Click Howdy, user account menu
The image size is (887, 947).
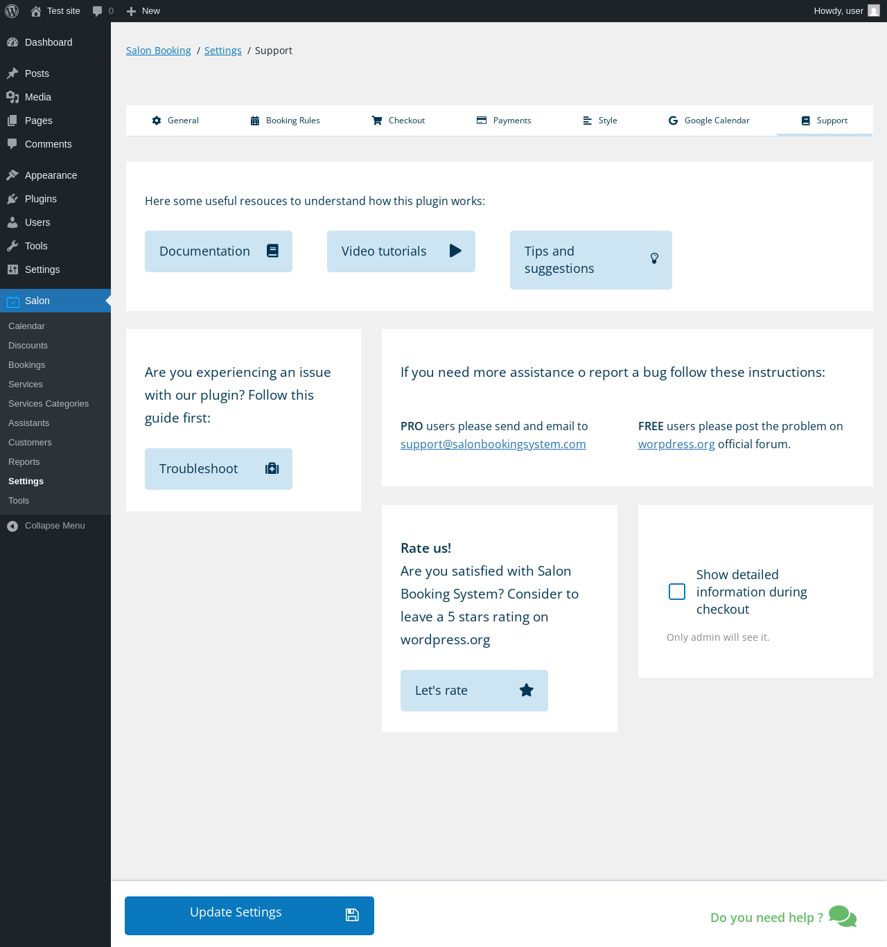(846, 11)
